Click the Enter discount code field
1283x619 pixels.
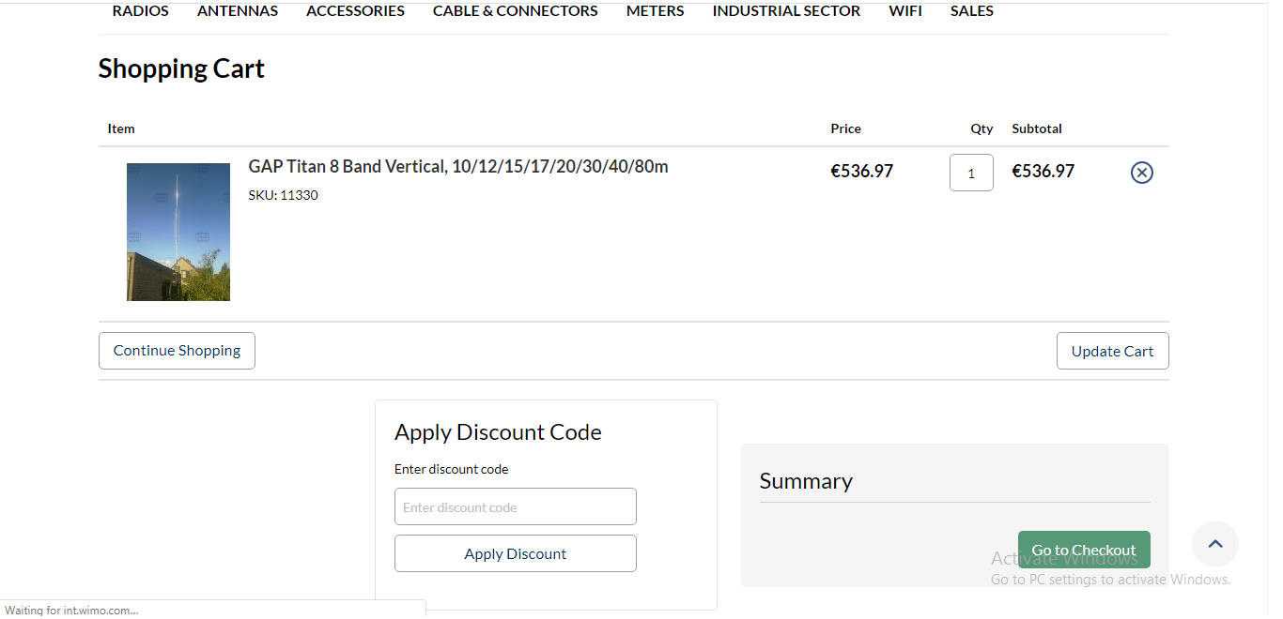click(516, 506)
